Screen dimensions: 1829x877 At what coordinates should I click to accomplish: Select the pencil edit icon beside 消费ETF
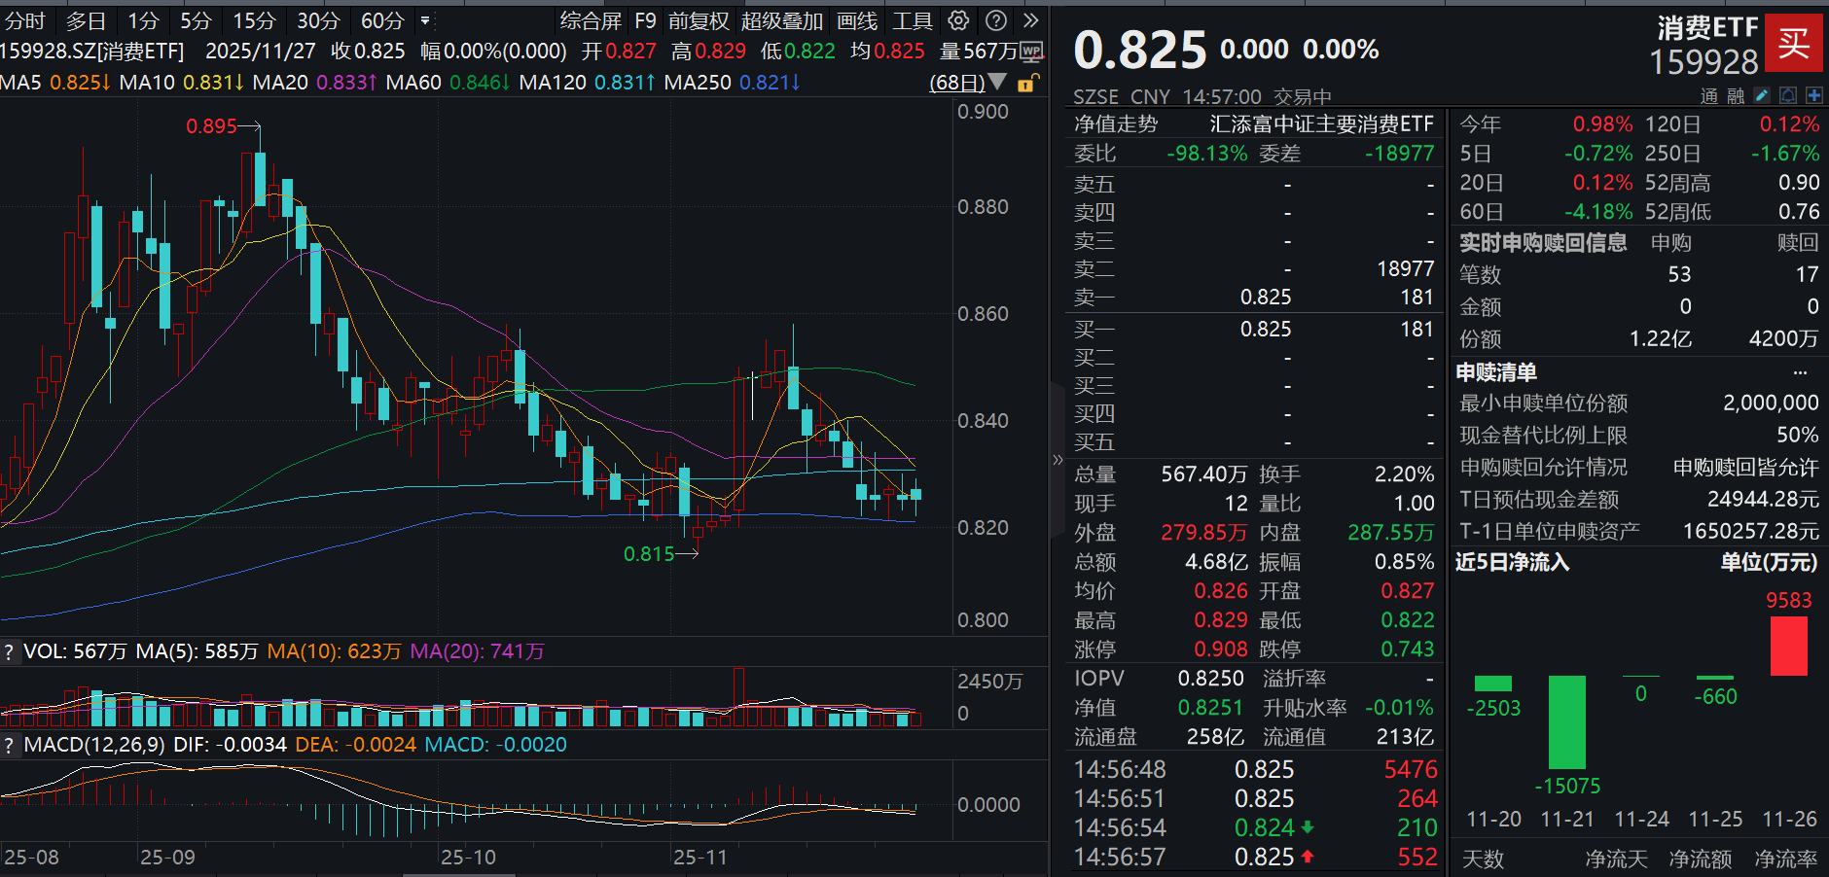(x=1763, y=94)
